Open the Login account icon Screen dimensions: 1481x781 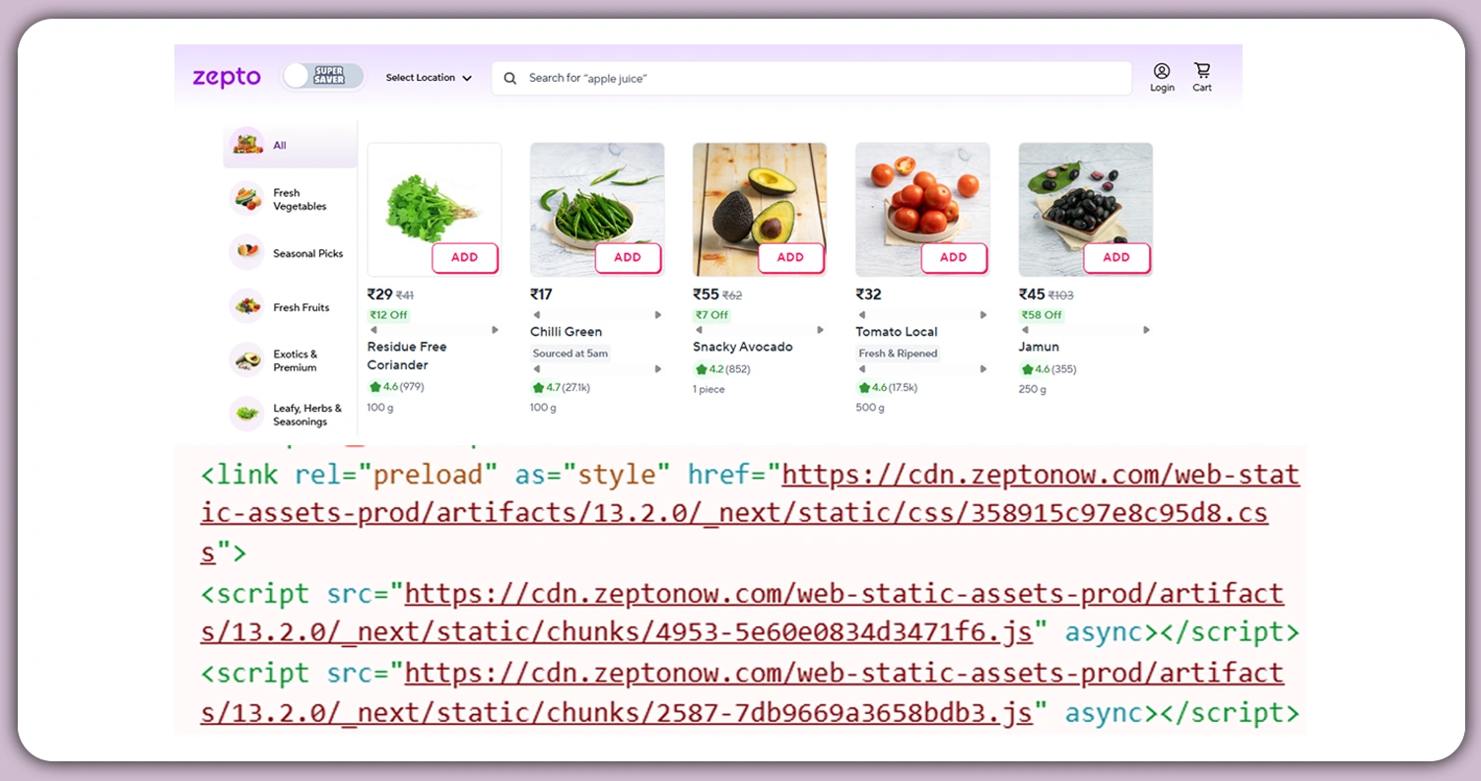(1162, 71)
